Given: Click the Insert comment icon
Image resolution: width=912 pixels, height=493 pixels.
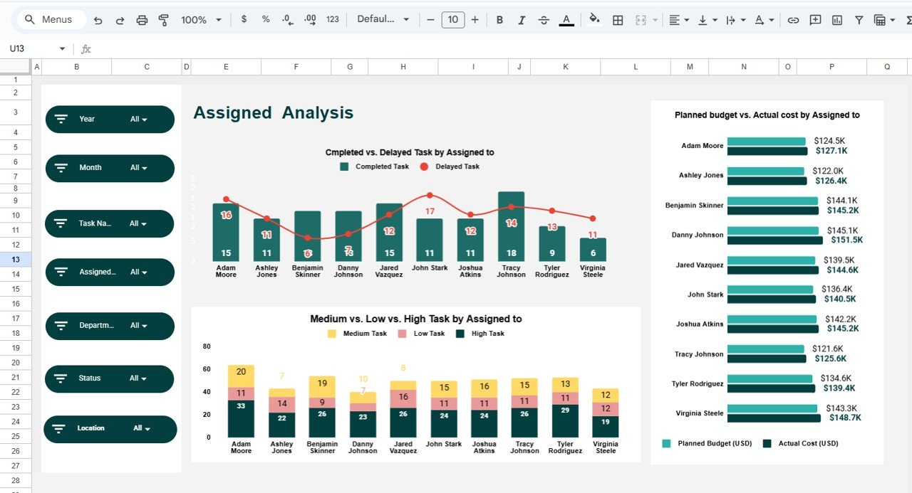Looking at the screenshot, I should point(814,20).
